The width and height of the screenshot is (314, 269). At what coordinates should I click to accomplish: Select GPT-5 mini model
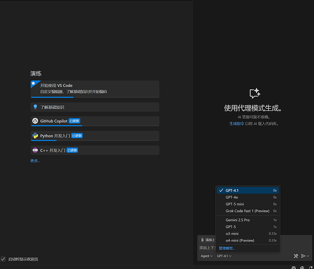coord(248,204)
